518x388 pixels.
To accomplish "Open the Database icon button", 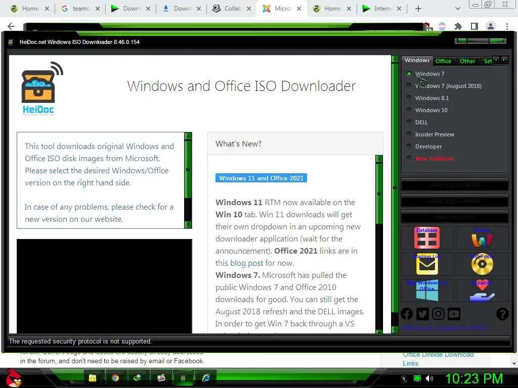I will [x=426, y=237].
